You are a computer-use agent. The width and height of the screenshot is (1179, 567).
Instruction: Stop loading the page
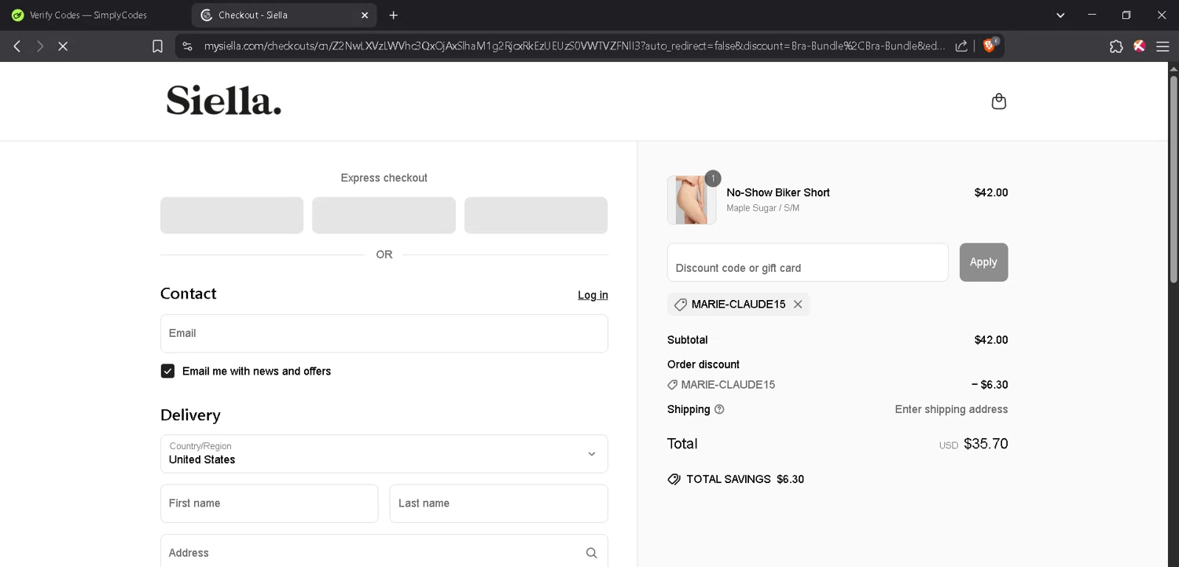[63, 46]
